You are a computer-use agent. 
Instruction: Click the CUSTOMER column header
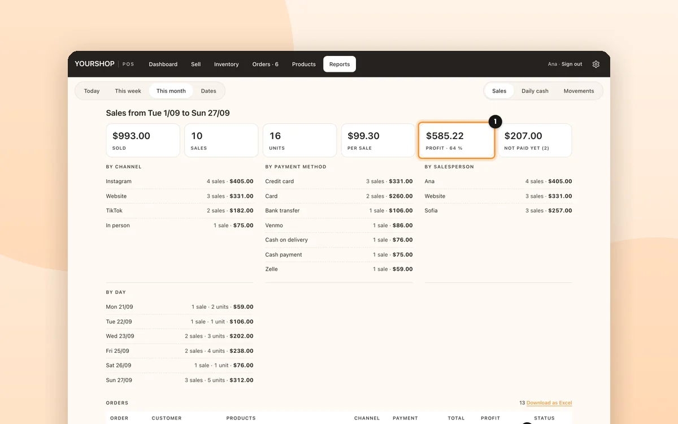coord(167,418)
